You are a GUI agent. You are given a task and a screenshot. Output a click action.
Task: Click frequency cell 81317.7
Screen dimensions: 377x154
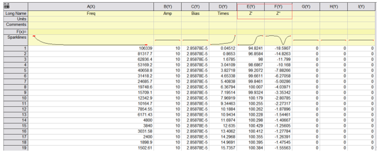[x=91, y=54]
